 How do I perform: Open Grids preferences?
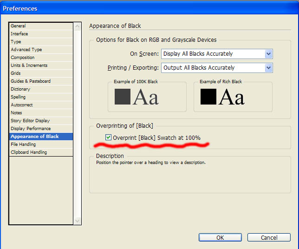click(x=41, y=73)
